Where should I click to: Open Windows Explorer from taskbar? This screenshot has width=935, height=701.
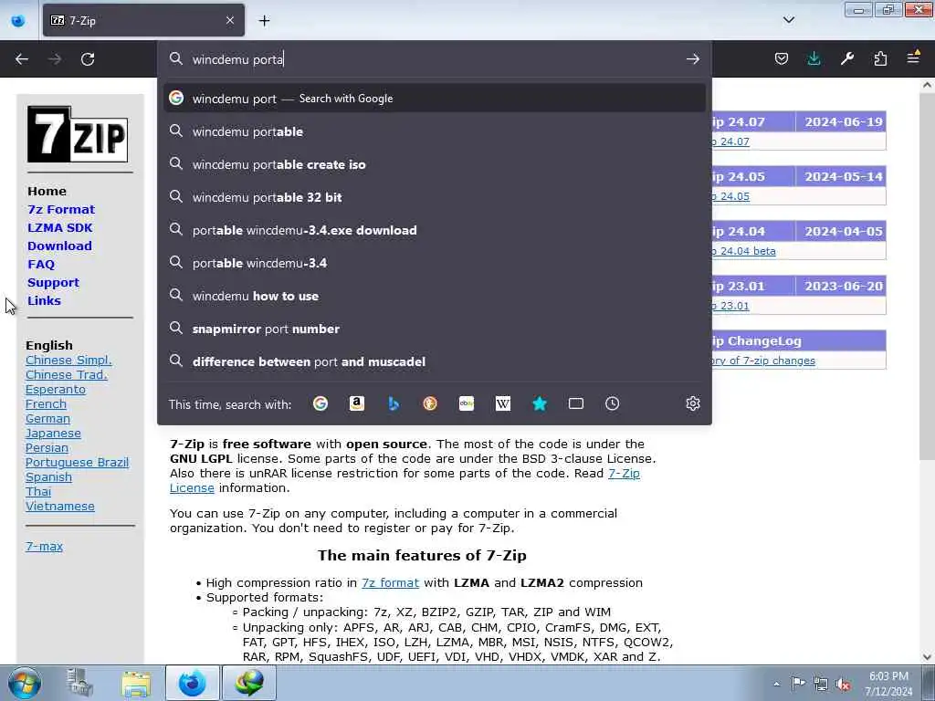click(136, 683)
